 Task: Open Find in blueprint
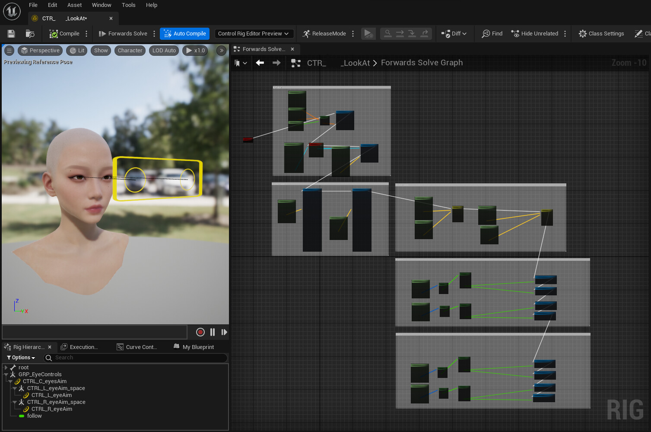(x=492, y=34)
